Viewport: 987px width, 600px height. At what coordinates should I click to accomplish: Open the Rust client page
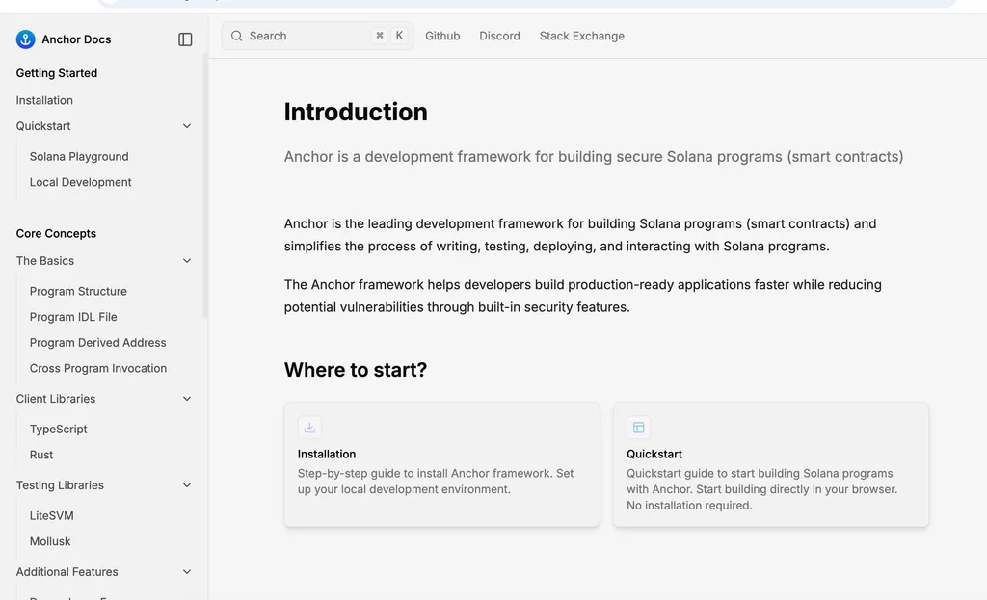point(40,455)
